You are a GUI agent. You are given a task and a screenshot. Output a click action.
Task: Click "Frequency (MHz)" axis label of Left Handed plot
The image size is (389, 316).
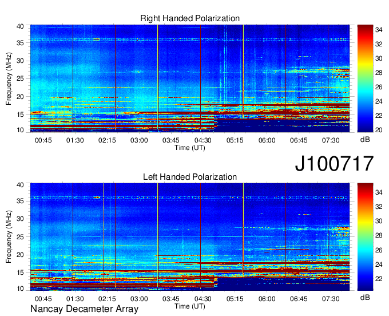coord(9,236)
